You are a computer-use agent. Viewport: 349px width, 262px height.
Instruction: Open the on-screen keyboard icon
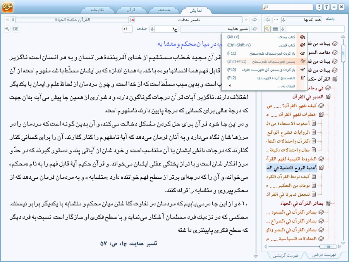tap(275, 29)
